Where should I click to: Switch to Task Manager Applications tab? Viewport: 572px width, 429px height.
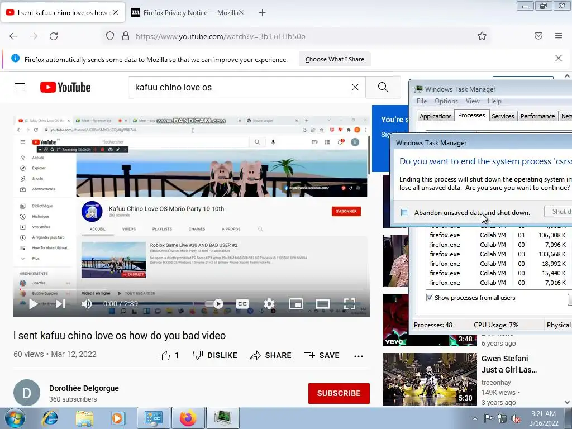[435, 116]
